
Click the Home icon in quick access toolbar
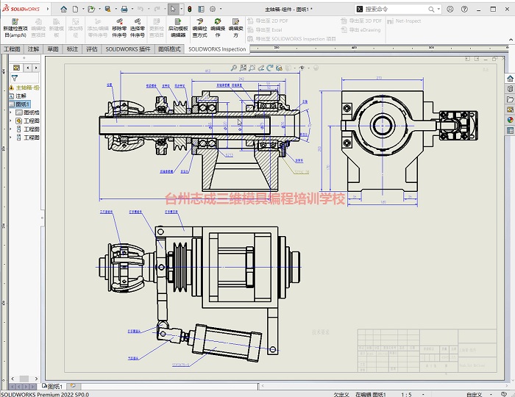(x=64, y=9)
